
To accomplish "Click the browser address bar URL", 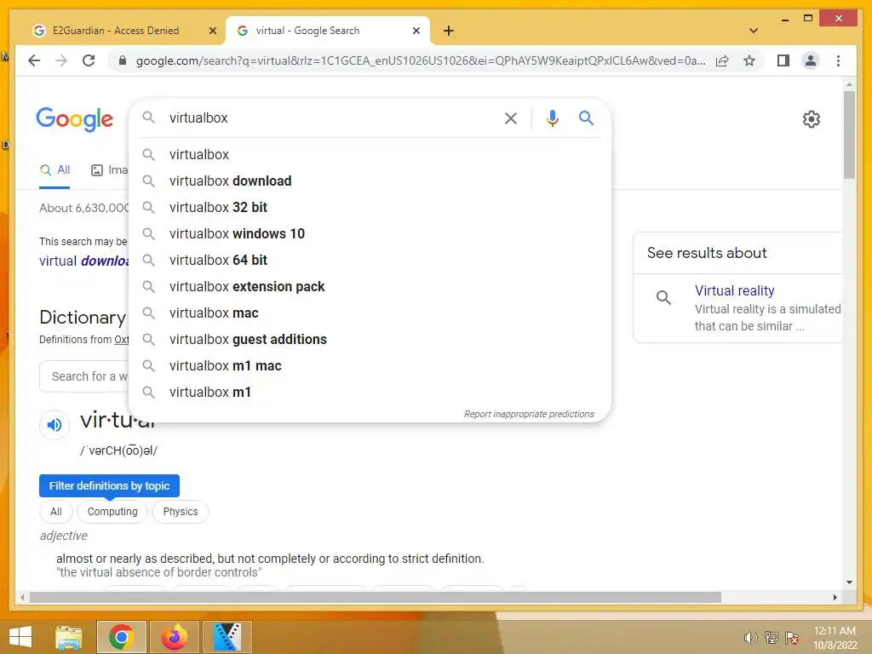I will click(421, 60).
